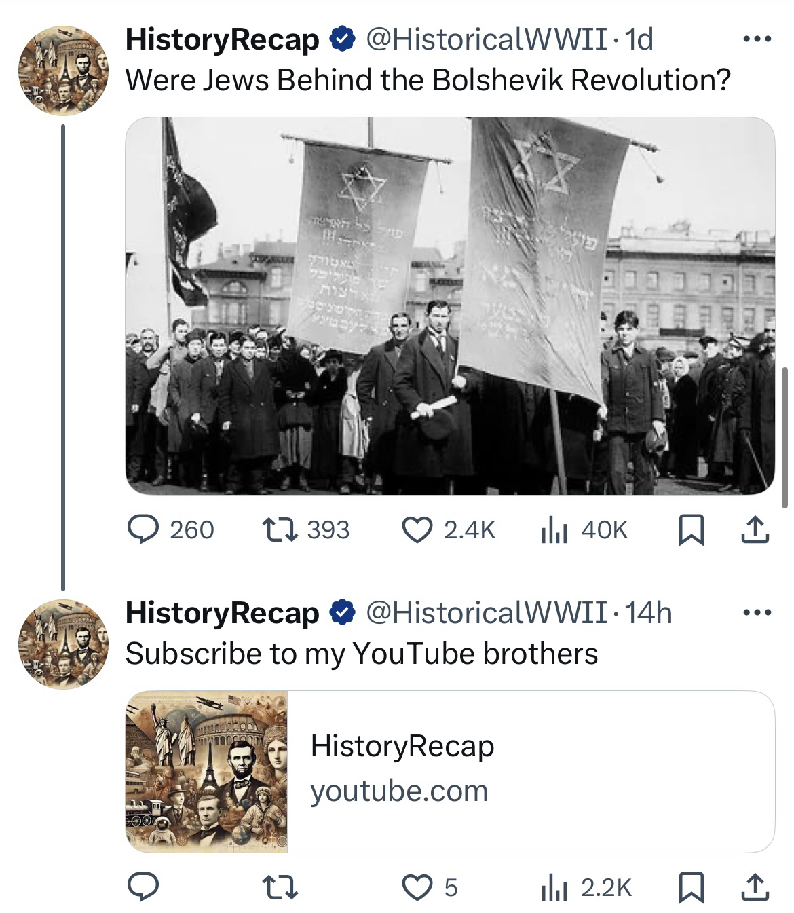The image size is (794, 913).
Task: Click the scrollbar at the right edge
Action: point(785,438)
